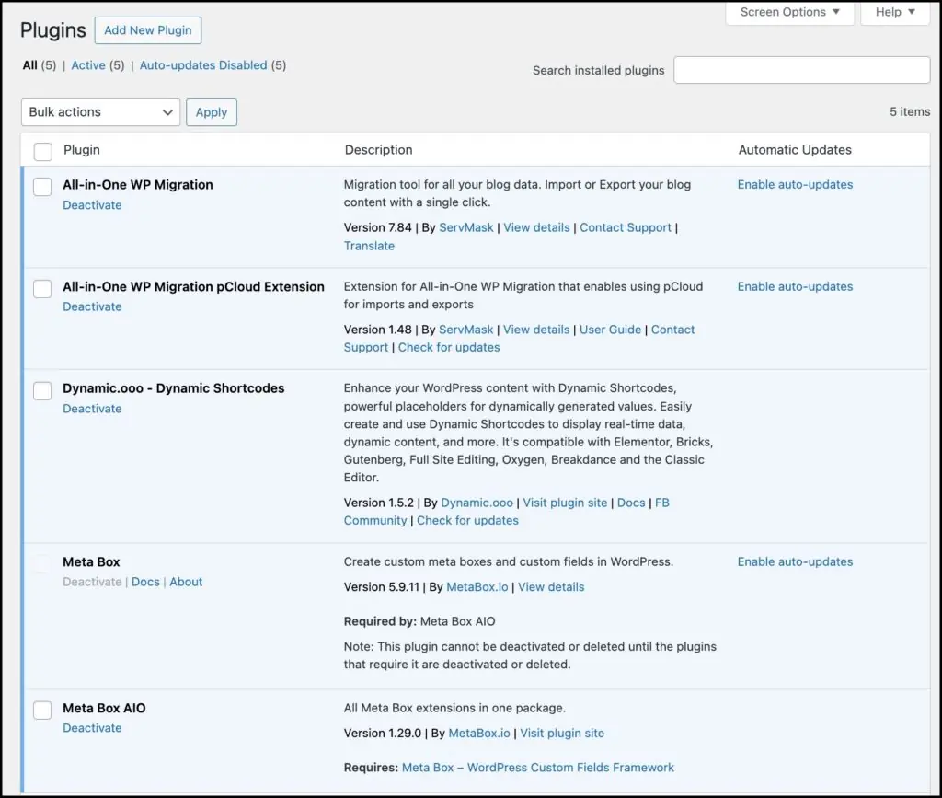Click Translate under All-in-One WP Migration

point(369,246)
